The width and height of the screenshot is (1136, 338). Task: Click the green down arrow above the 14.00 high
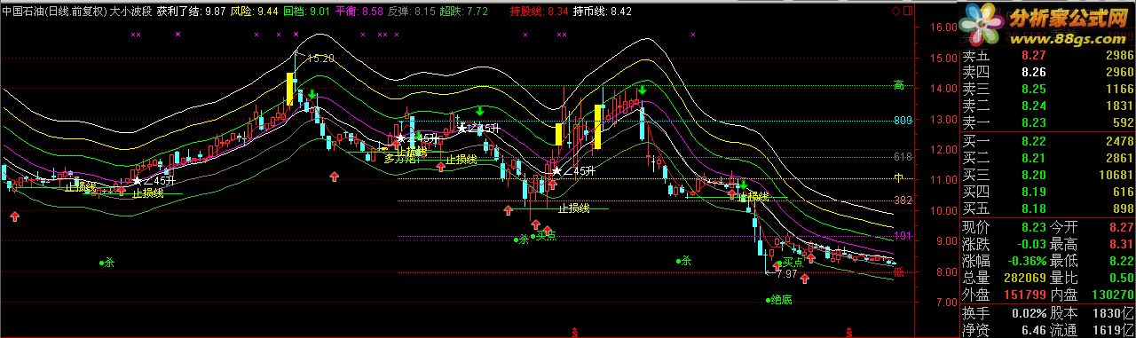point(642,90)
